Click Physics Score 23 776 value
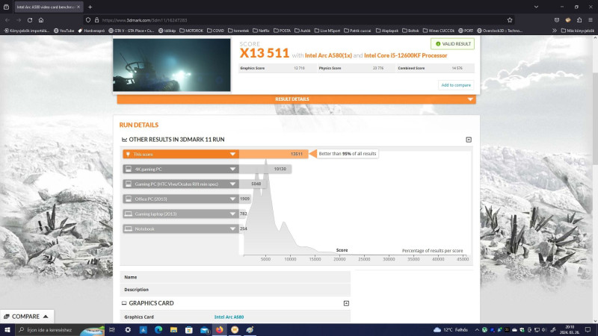Image resolution: width=598 pixels, height=336 pixels. tap(378, 68)
